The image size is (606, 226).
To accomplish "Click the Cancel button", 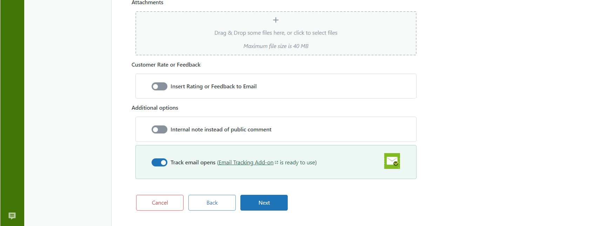I will point(160,203).
